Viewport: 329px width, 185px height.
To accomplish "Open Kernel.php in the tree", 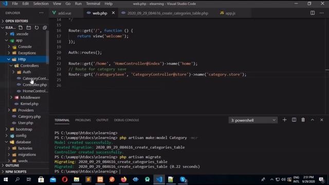I will coord(29,104).
